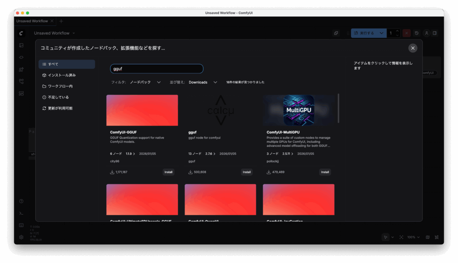Select the すべて category tab

[67, 64]
